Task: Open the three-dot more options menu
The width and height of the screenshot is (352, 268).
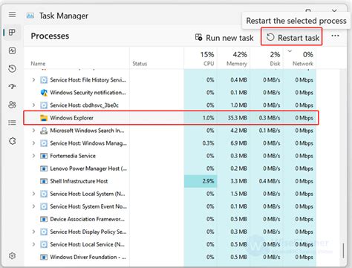Action: [335, 36]
